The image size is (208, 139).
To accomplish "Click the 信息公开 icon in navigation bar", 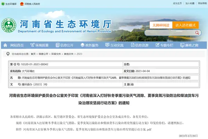I will click(x=57, y=45).
